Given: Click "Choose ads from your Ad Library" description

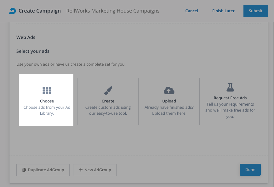Looking at the screenshot, I should point(47,110).
